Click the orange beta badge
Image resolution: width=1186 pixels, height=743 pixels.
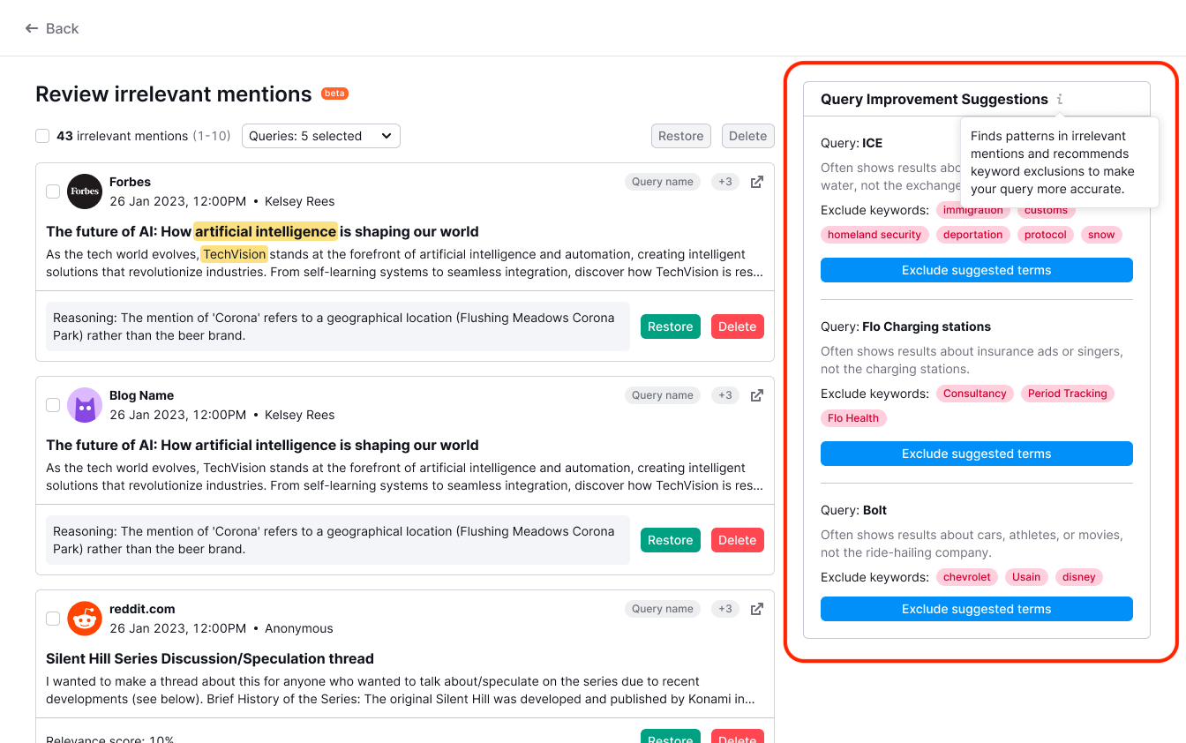[x=334, y=93]
